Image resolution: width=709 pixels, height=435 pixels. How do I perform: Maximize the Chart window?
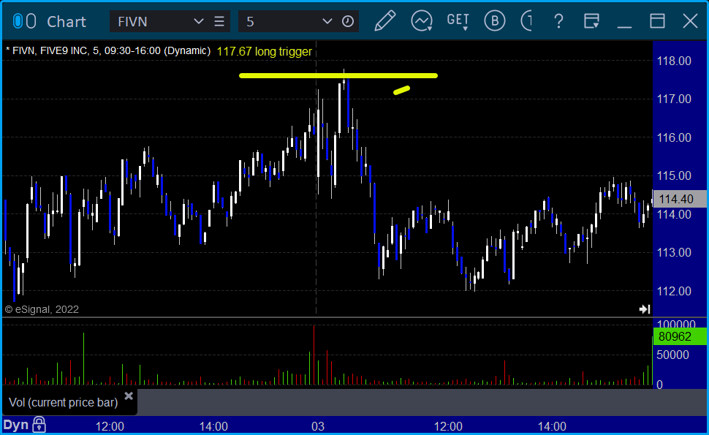click(657, 21)
